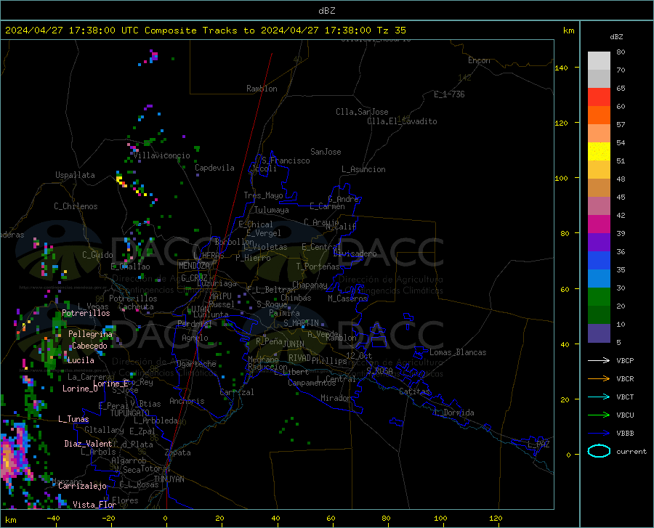Click the cyan 'current' ellipse legend icon
The image size is (654, 528).
[599, 451]
